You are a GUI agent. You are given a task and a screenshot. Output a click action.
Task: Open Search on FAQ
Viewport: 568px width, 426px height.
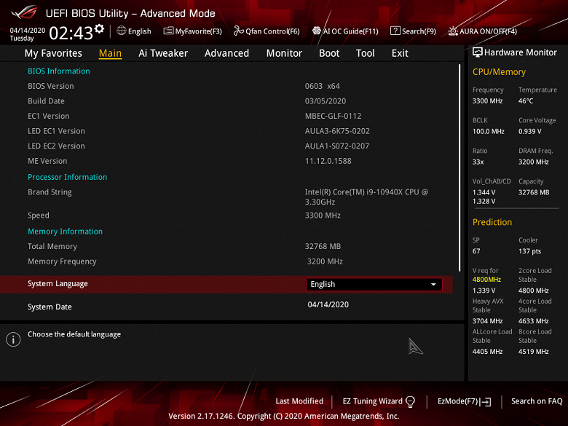[x=537, y=401]
